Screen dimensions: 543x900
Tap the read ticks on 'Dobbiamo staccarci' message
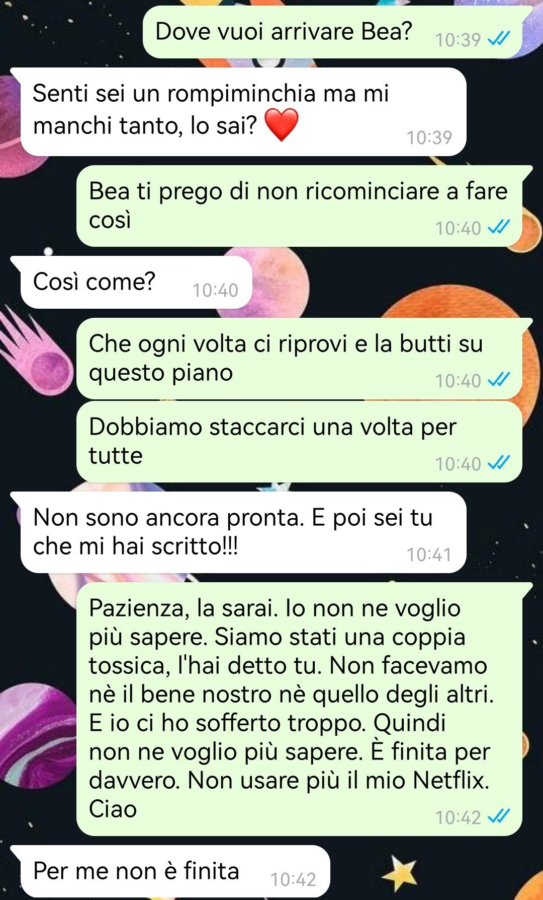click(499, 463)
